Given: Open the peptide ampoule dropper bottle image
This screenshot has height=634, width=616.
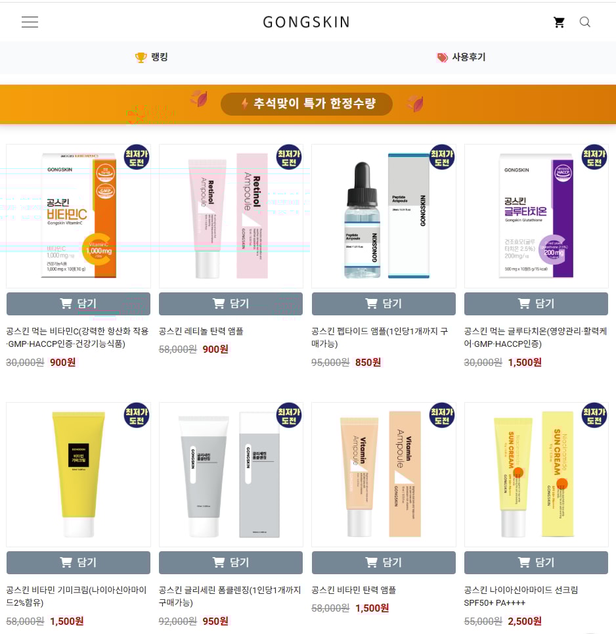Looking at the screenshot, I should (362, 220).
